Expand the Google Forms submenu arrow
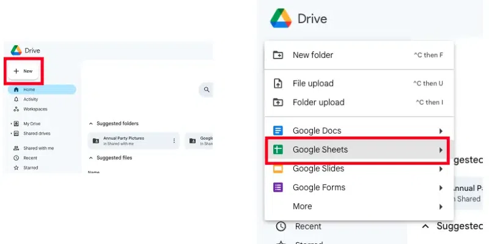The image size is (489, 244). tap(441, 188)
